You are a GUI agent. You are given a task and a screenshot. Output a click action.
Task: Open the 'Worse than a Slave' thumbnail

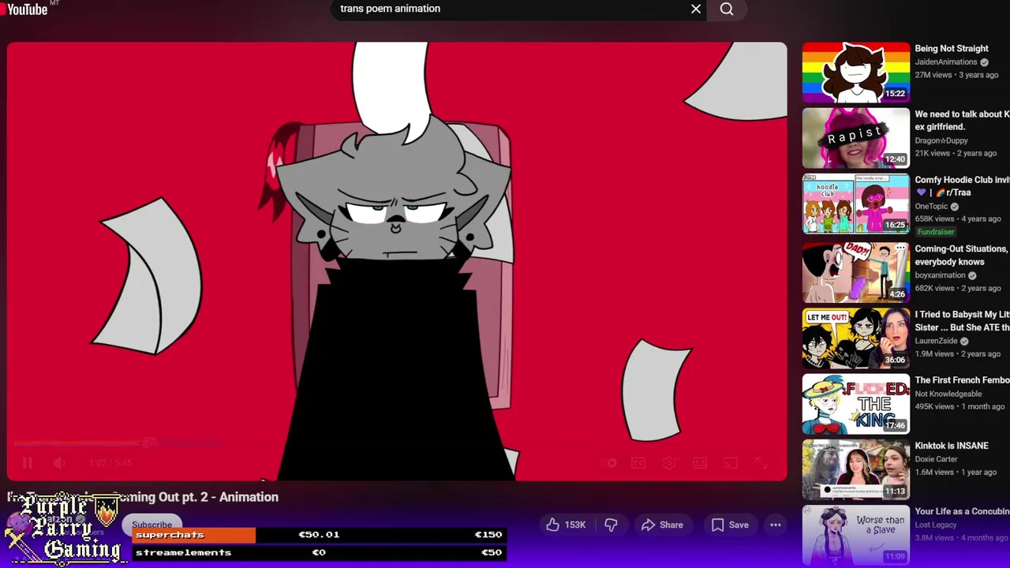point(856,534)
